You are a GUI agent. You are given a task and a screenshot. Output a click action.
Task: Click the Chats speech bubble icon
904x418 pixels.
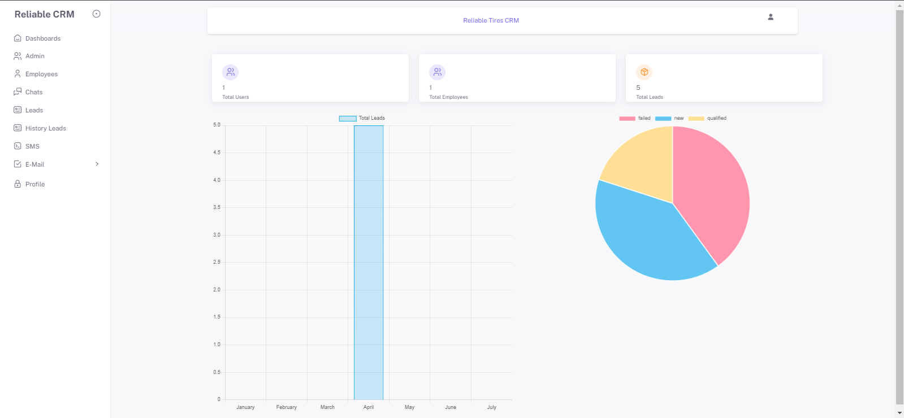click(18, 92)
